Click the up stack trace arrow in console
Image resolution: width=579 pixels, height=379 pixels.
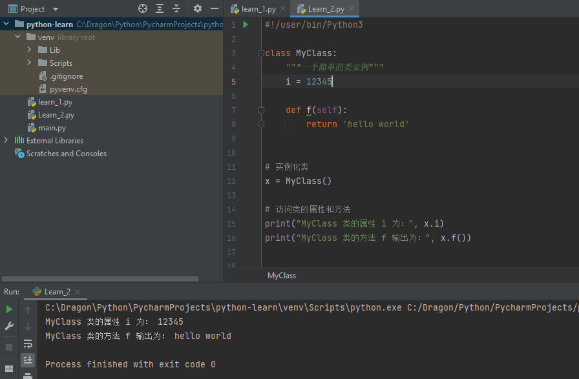27,309
